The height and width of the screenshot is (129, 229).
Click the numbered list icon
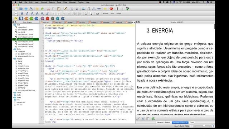click(x=80, y=14)
